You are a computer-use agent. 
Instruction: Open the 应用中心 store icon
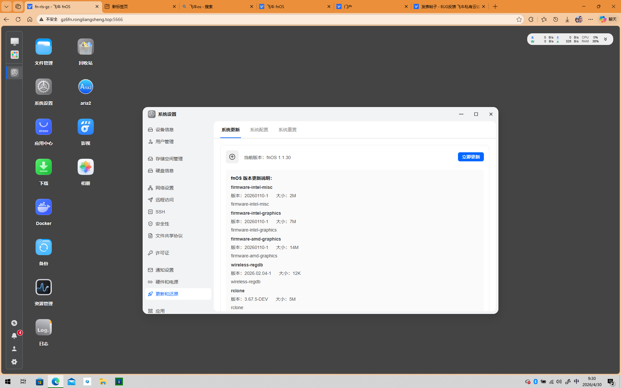tap(44, 127)
